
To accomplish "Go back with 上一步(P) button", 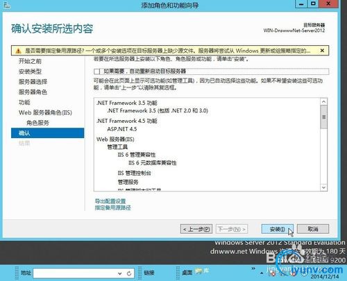I will point(196,229).
